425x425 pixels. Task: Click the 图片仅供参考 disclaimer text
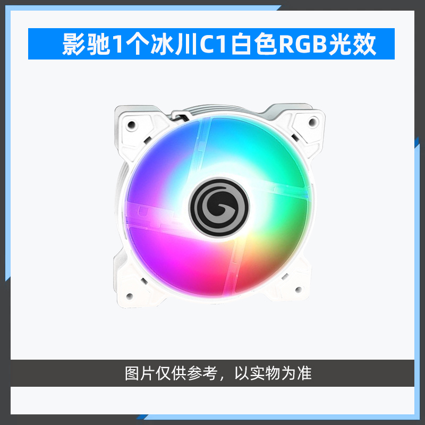tap(171, 373)
